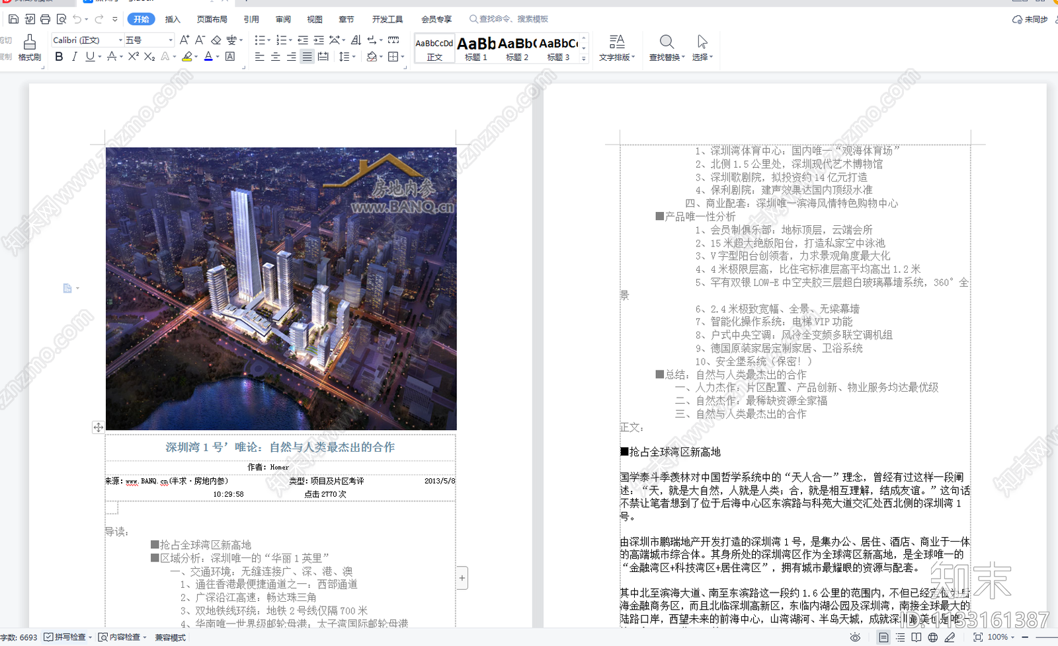The height and width of the screenshot is (646, 1058).
Task: Open the 拼写检查 dropdown in status bar
Action: 90,637
